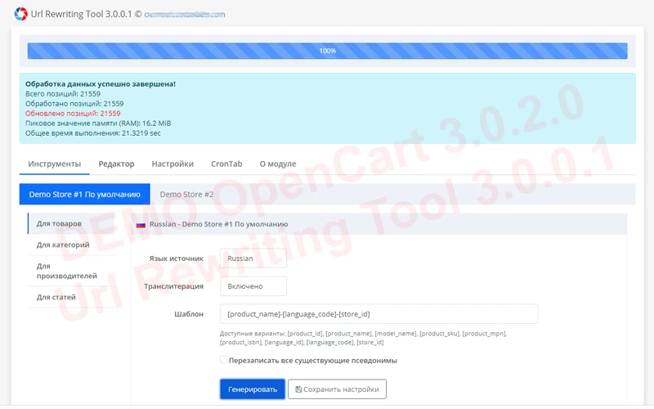Screen dimensions: 654x409
Task: Open the Язык источник Russian dropdown
Action: pos(253,258)
